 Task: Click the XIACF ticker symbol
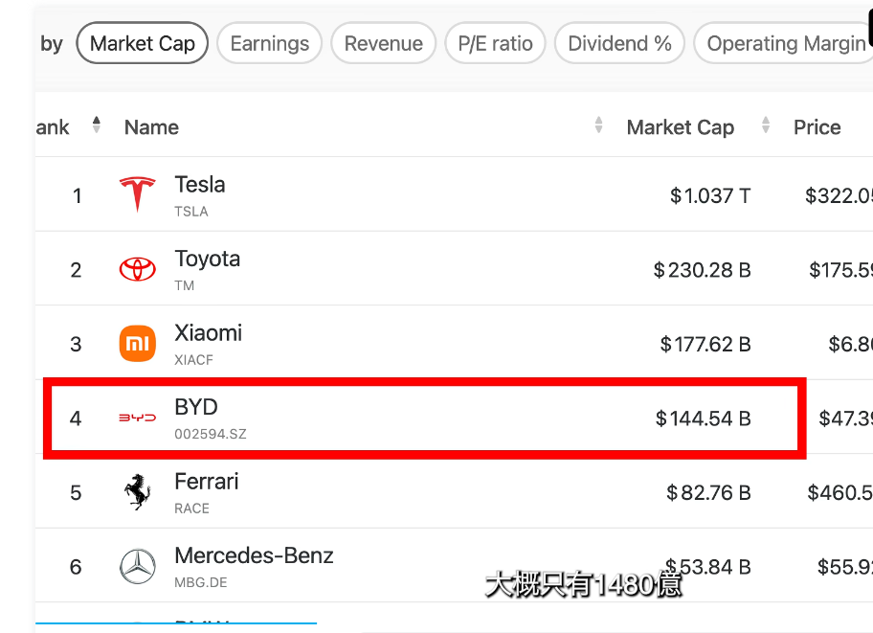pyautogui.click(x=193, y=360)
